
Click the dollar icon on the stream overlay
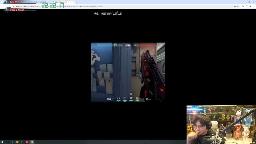pyautogui.click(x=6, y=10)
